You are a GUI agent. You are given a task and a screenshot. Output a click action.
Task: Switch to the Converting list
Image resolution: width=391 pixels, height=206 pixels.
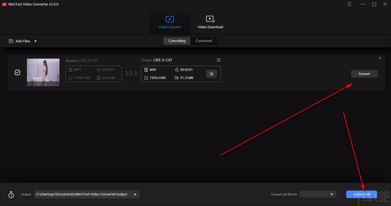pos(177,41)
